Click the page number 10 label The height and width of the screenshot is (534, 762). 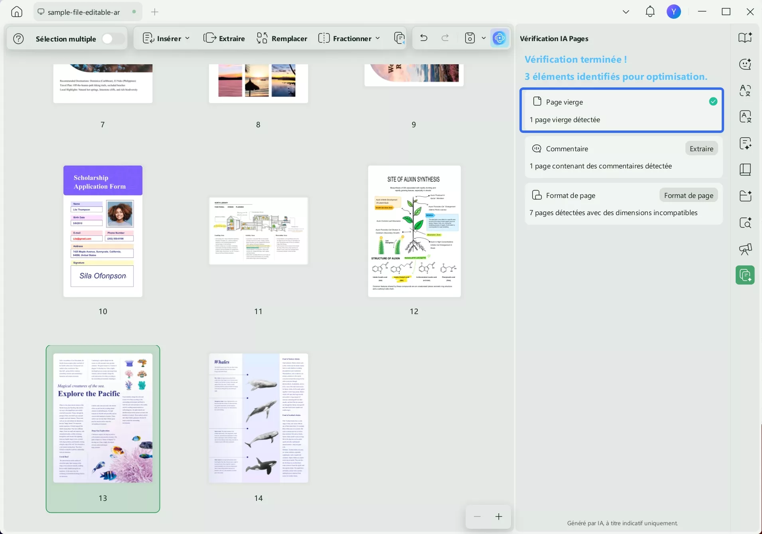(x=103, y=311)
